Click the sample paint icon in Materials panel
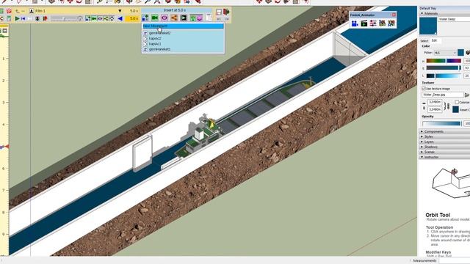The height and width of the screenshot is (264, 470). (x=468, y=53)
